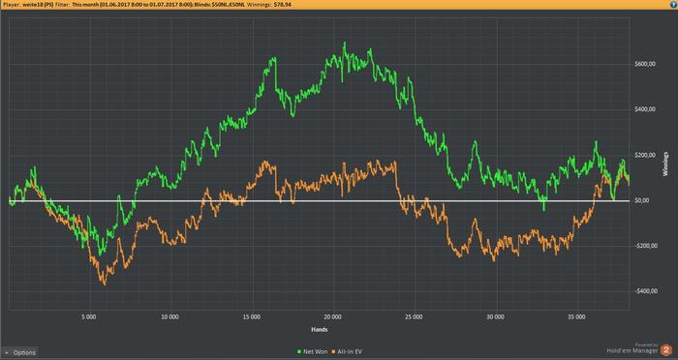Toggle the All-In EV legend entry
Image resolution: width=678 pixels, height=360 pixels.
click(347, 352)
